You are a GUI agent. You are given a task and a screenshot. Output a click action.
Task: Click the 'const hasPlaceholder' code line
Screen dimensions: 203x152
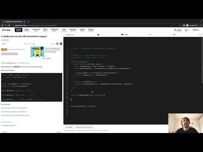[x=102, y=68]
